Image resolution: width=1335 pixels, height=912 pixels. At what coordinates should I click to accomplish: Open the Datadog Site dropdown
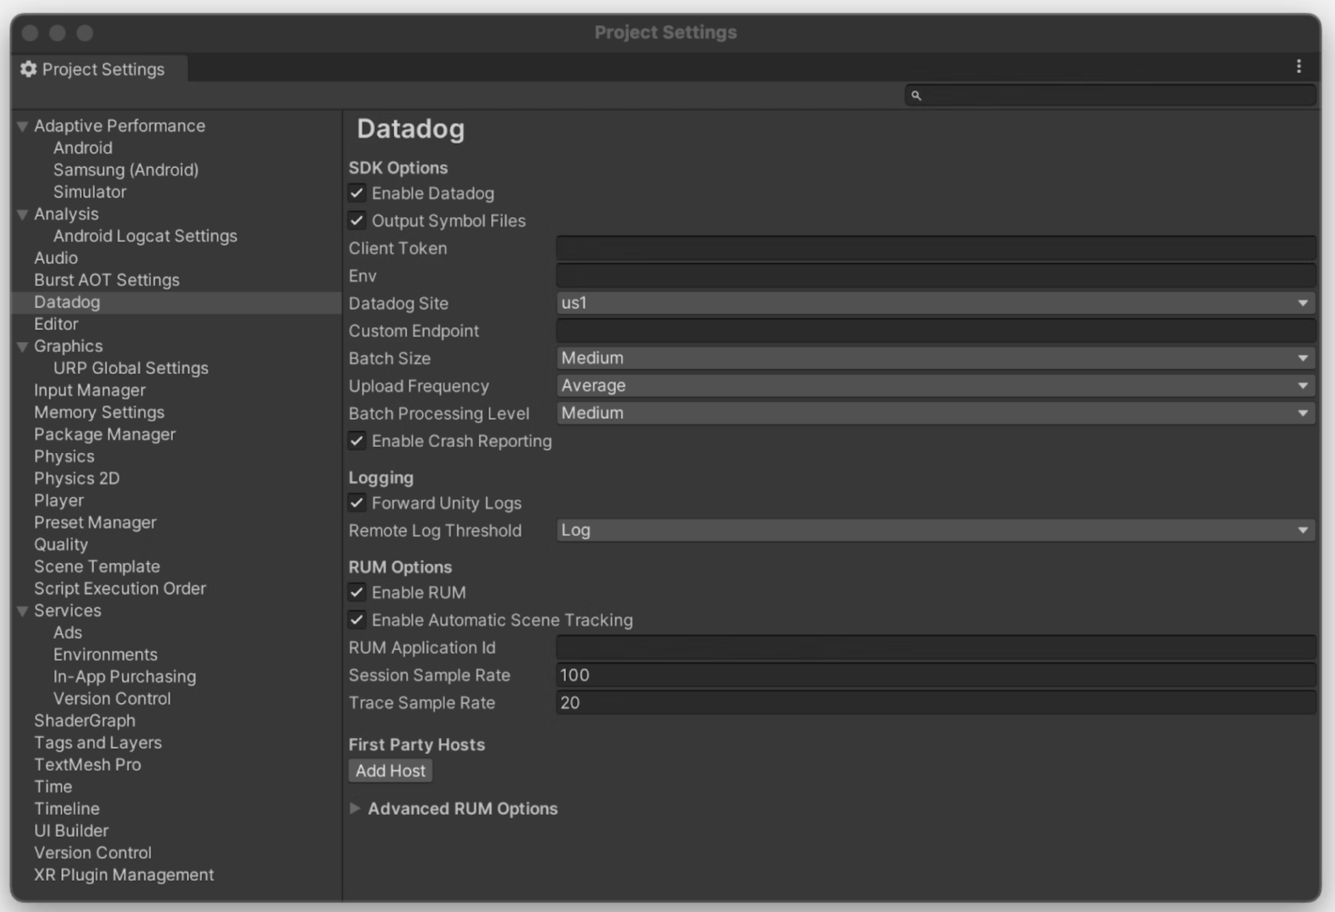[x=1304, y=303]
